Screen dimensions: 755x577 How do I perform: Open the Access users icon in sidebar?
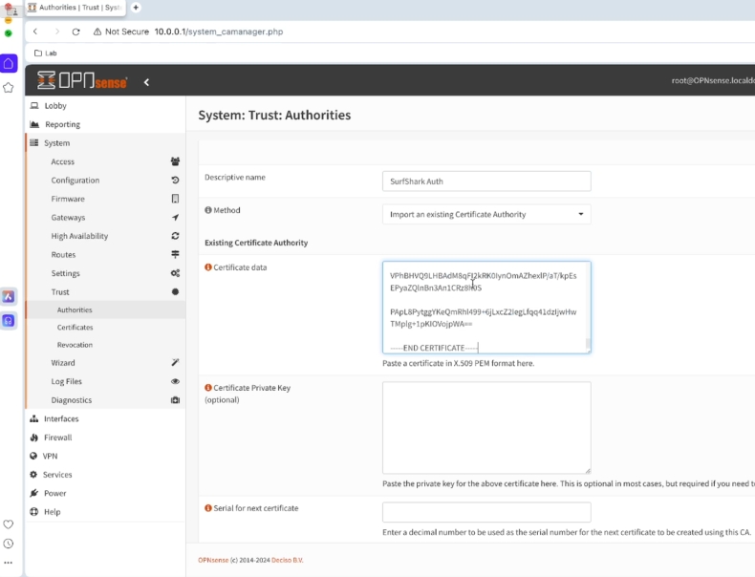(175, 161)
